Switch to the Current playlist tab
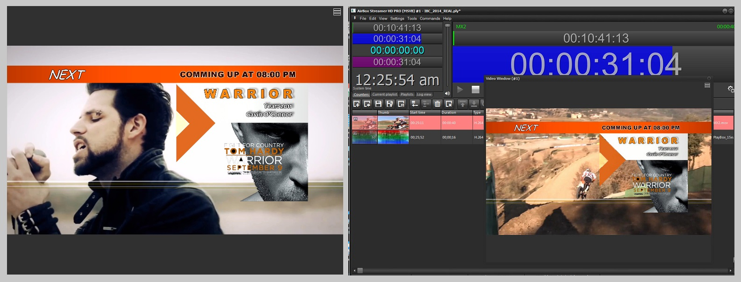This screenshot has width=741, height=282. pos(385,95)
